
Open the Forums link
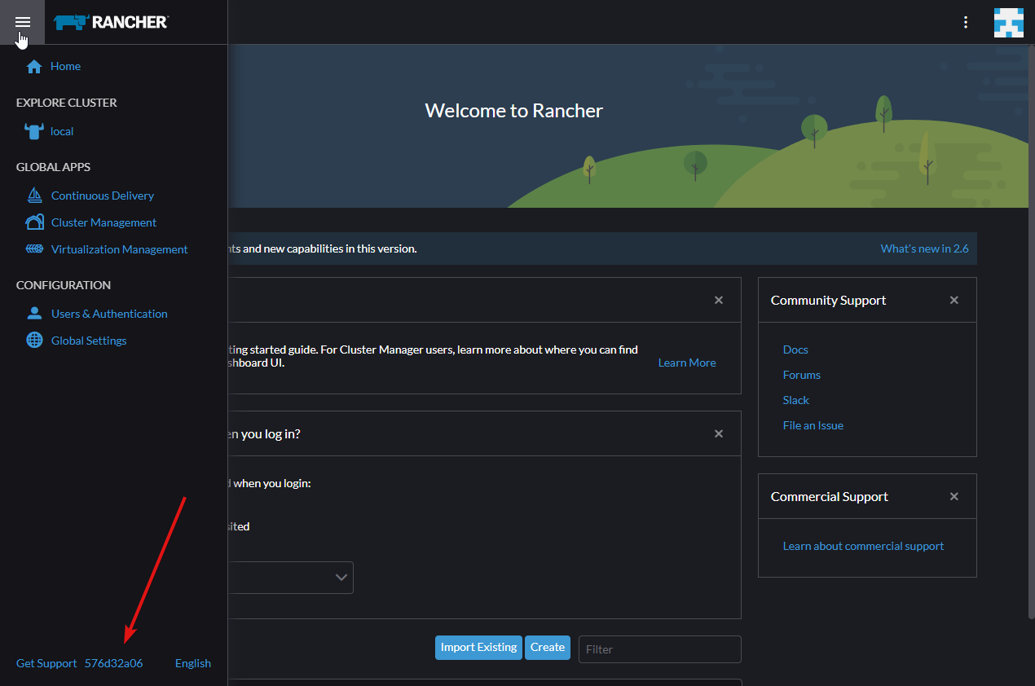click(x=802, y=375)
